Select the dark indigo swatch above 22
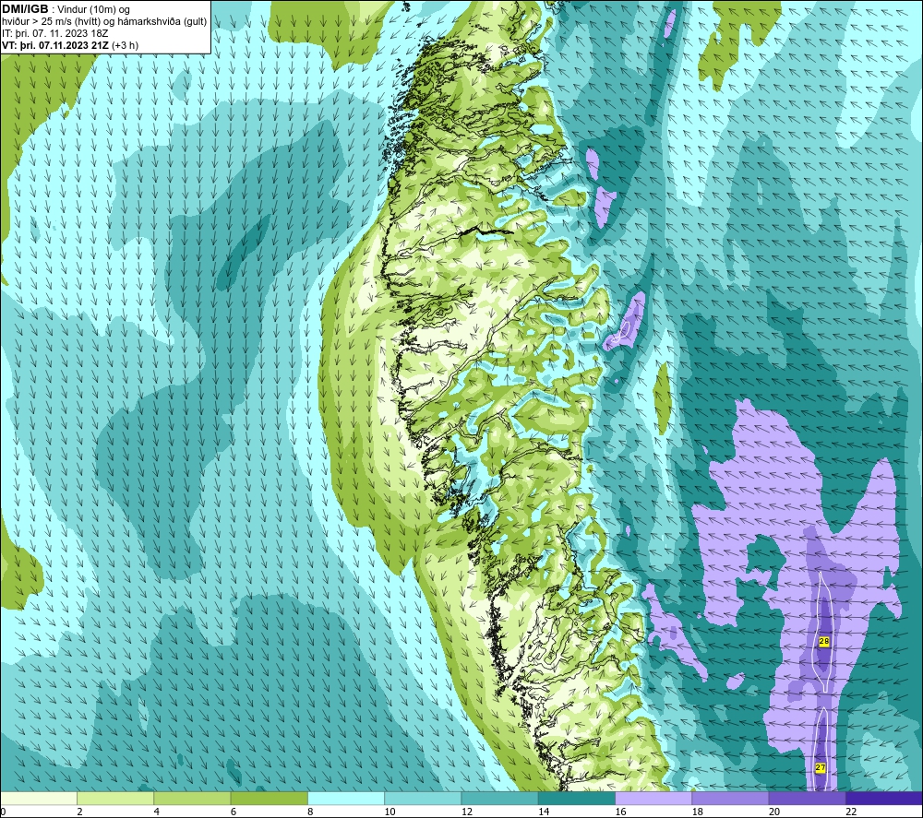The width and height of the screenshot is (923, 818). click(884, 798)
